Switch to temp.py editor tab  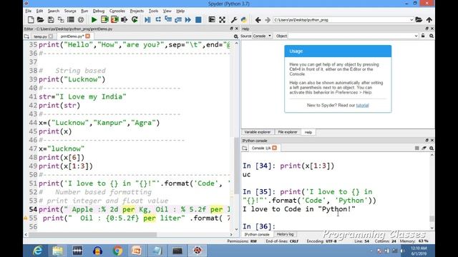click(40, 36)
